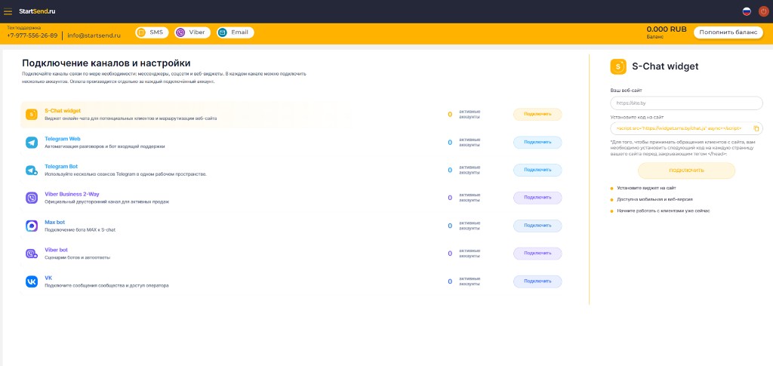Viewport: 773px width, 366px height.
Task: Click the Telegram Bot row icon
Action: click(32, 170)
